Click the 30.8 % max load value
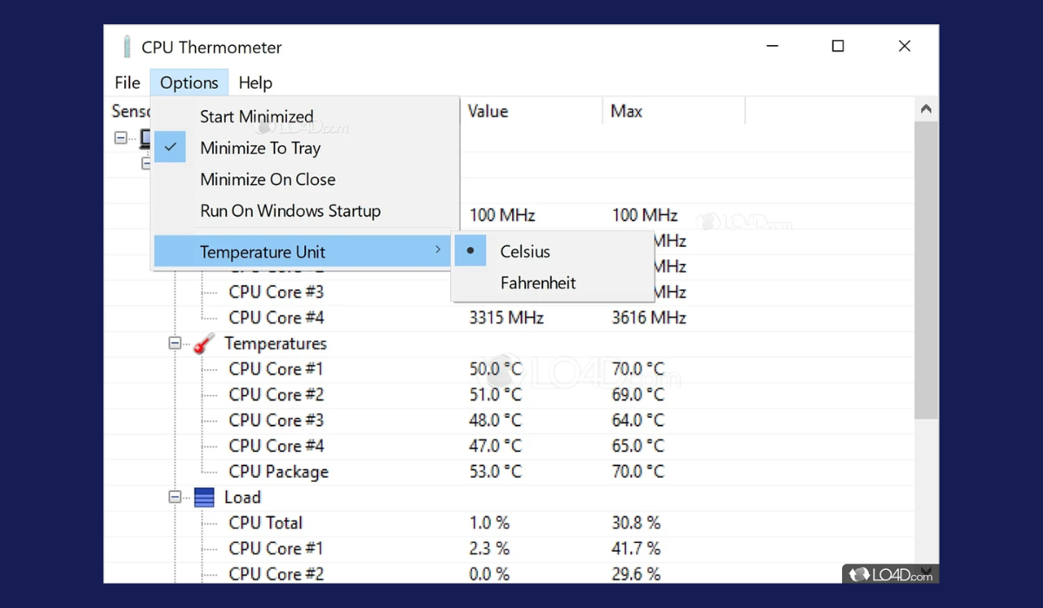Image resolution: width=1043 pixels, height=608 pixels. tap(636, 523)
